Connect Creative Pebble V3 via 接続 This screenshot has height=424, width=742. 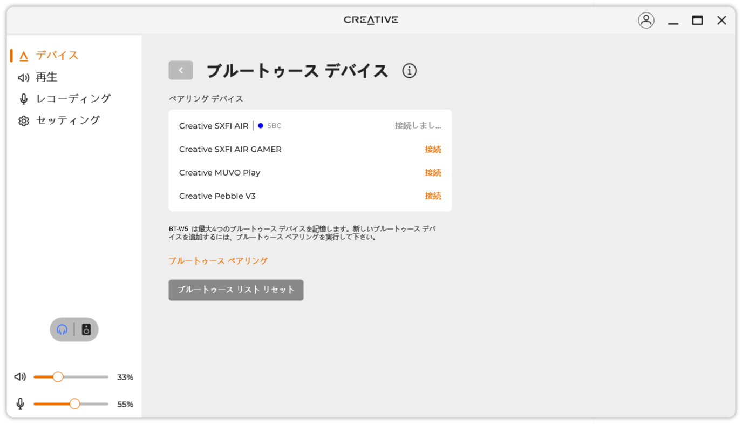coord(433,196)
